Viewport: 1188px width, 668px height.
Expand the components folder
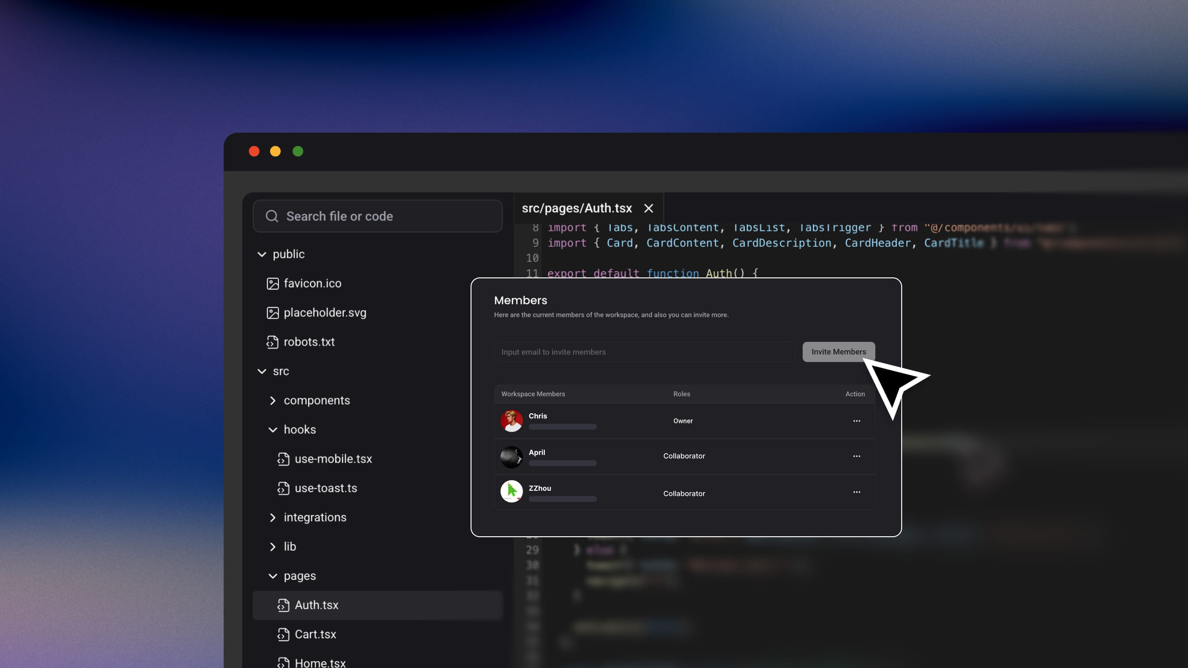272,400
